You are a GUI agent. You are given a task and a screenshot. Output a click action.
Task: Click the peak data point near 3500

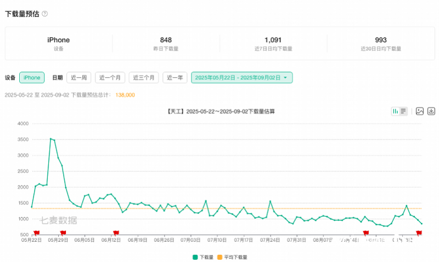coord(50,139)
